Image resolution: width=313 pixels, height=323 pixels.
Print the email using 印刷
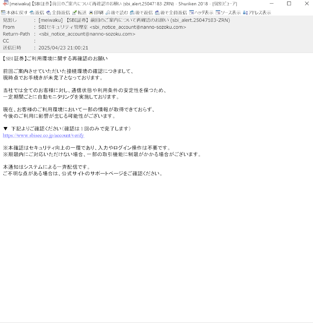pos(96,13)
